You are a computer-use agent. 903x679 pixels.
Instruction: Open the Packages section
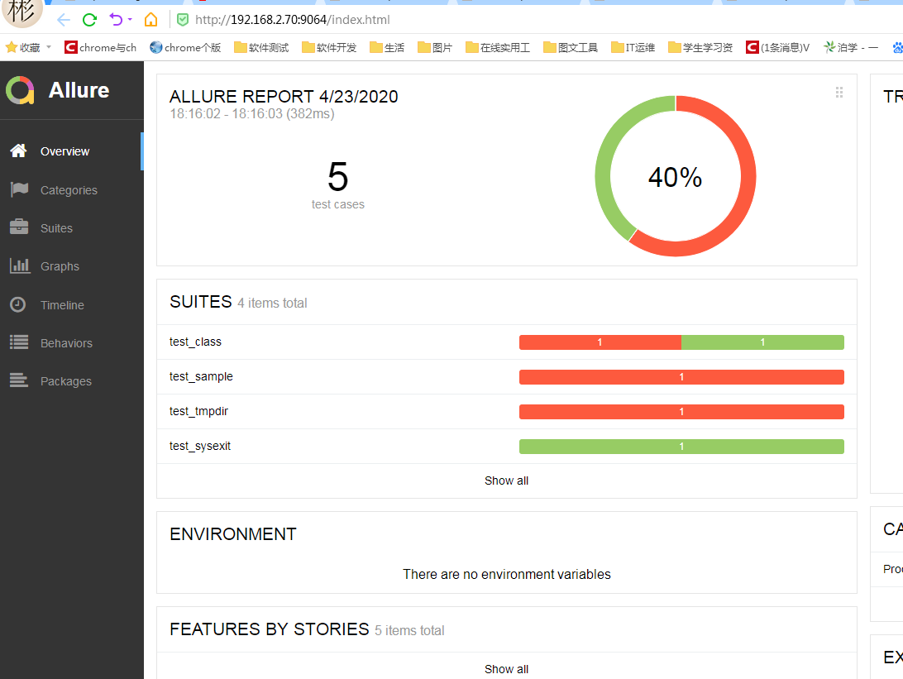pyautogui.click(x=71, y=380)
